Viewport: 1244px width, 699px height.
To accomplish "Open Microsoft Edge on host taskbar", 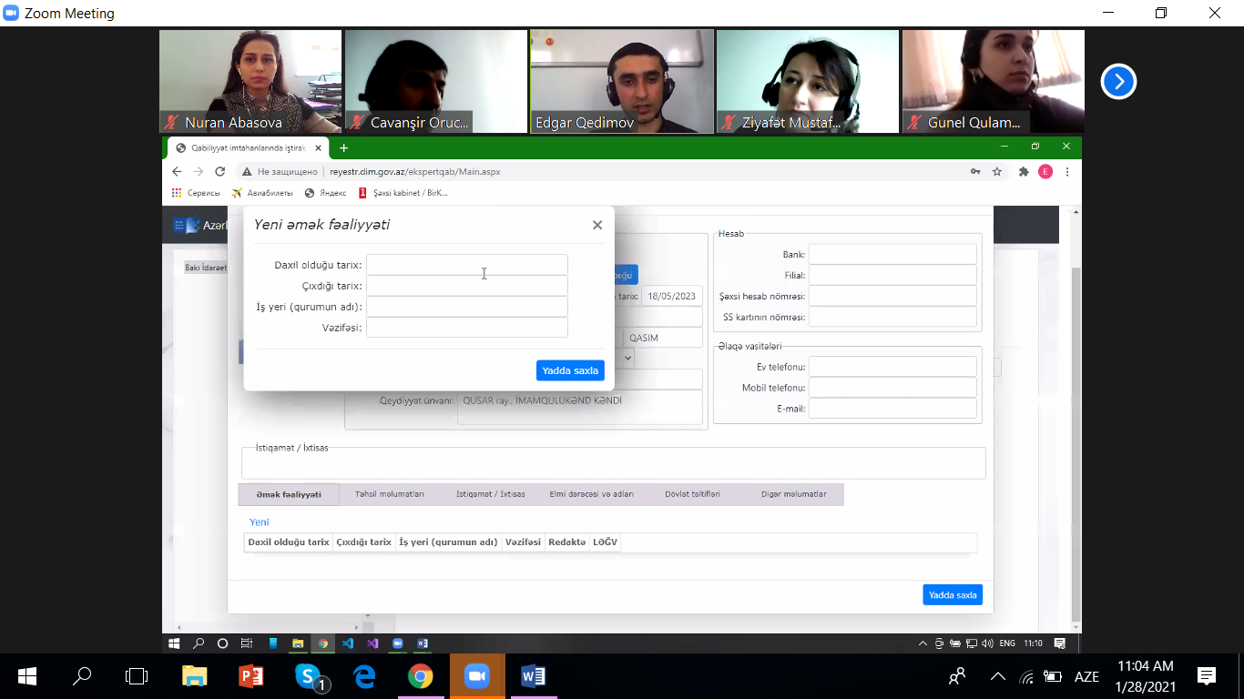I will pos(364,676).
